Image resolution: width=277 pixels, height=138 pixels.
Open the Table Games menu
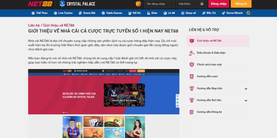click(x=112, y=13)
